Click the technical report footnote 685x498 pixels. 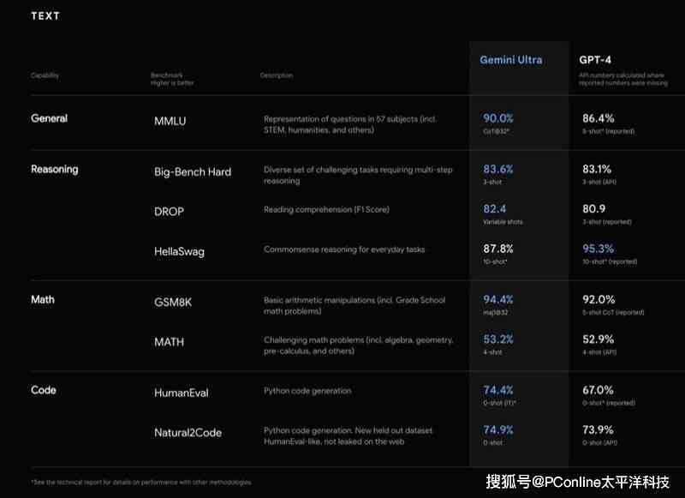click(141, 483)
